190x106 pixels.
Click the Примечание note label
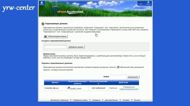[x=50, y=54]
